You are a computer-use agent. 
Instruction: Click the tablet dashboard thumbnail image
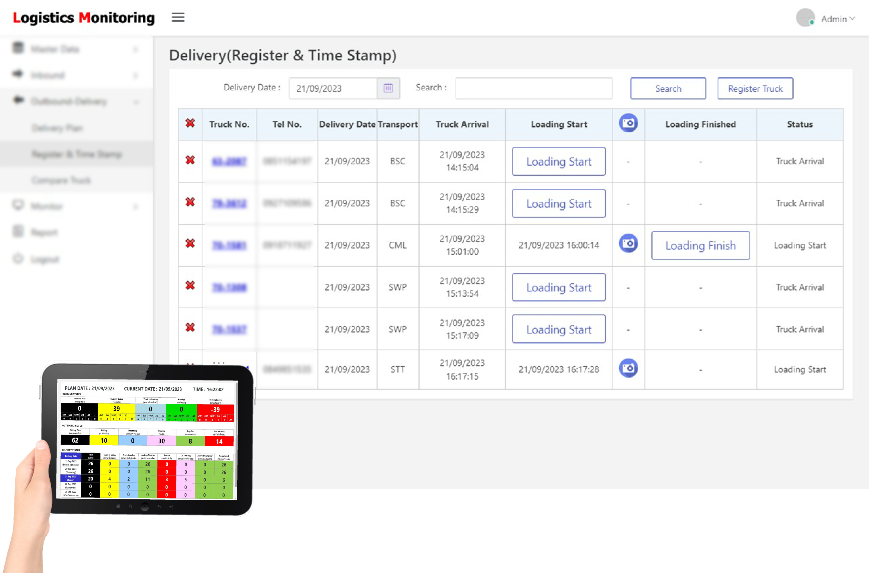point(147,440)
